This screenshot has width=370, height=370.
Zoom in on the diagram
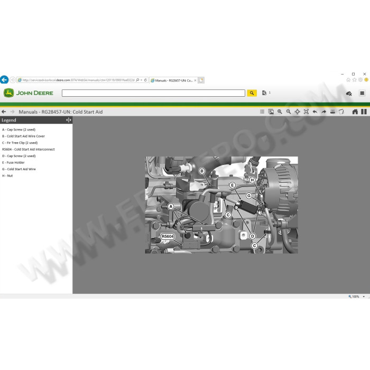point(280,112)
